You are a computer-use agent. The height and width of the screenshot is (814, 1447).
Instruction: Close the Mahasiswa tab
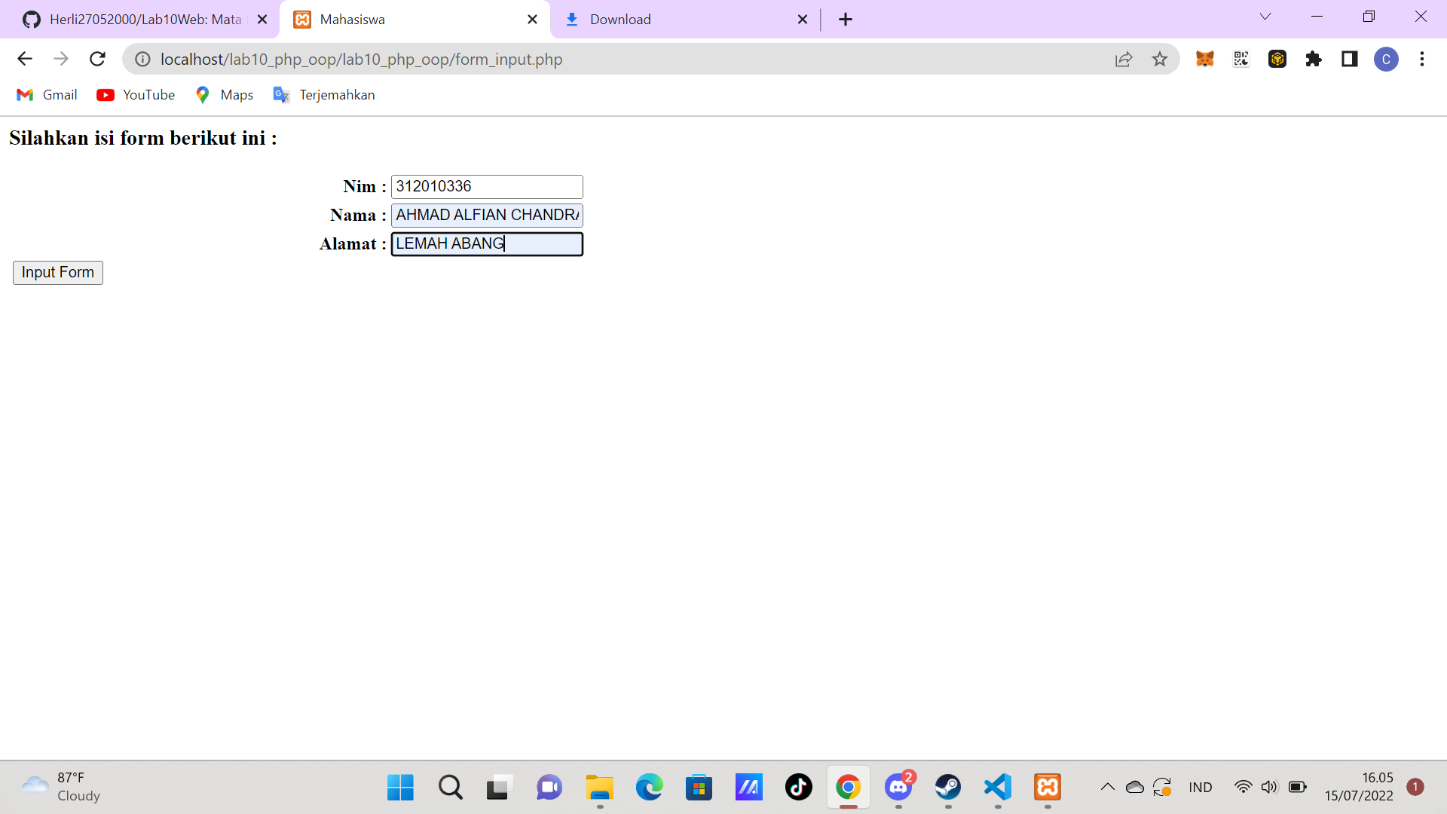[532, 20]
